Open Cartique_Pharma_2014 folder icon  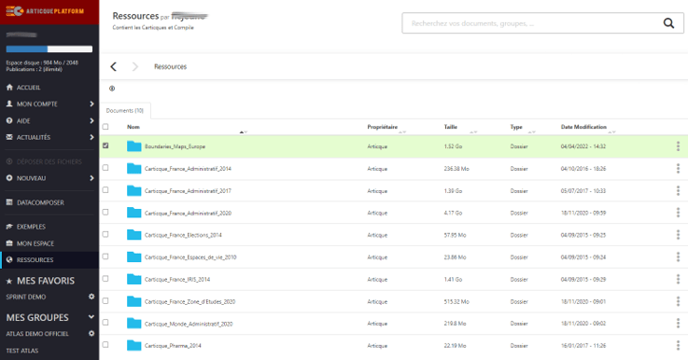tap(133, 345)
